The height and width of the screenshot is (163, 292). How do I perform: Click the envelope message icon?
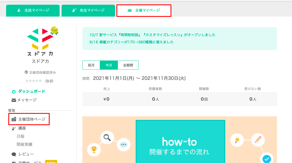[14, 100]
